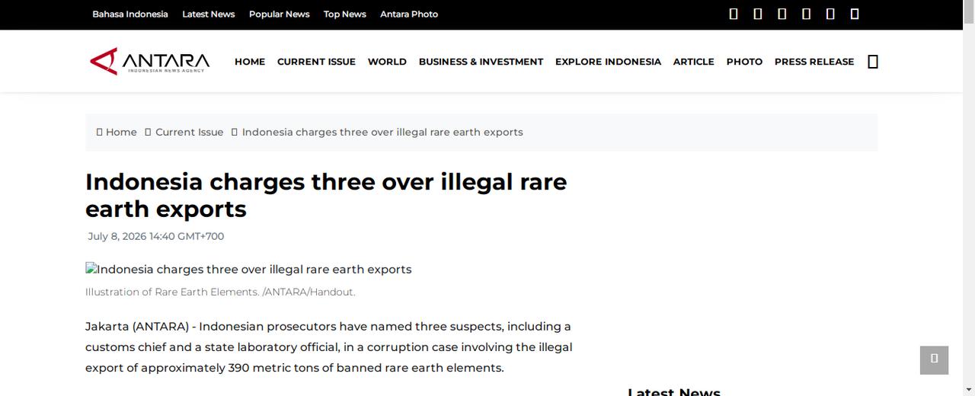Screen dimensions: 975x396
Task: Open the BUSINESS & INVESTMENT section
Action: (481, 62)
